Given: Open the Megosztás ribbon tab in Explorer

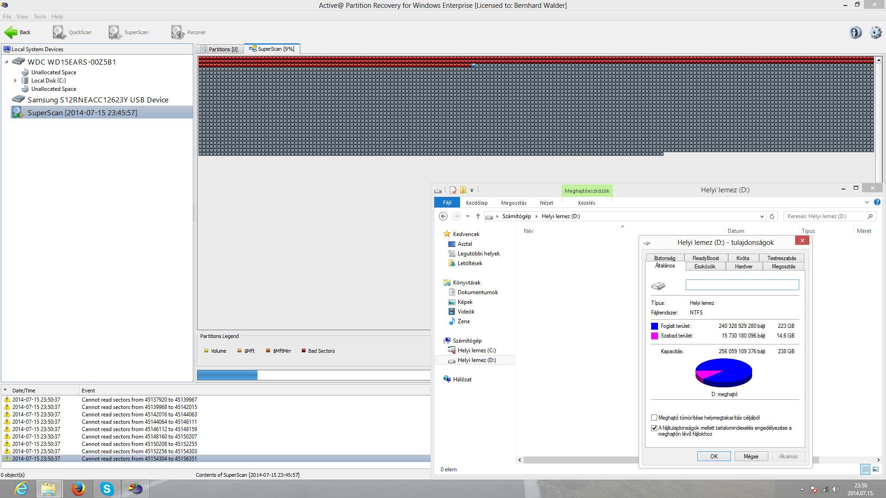Looking at the screenshot, I should [x=514, y=203].
